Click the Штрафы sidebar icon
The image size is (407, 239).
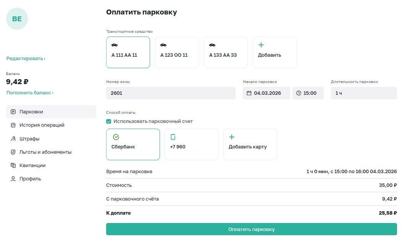coord(13,139)
